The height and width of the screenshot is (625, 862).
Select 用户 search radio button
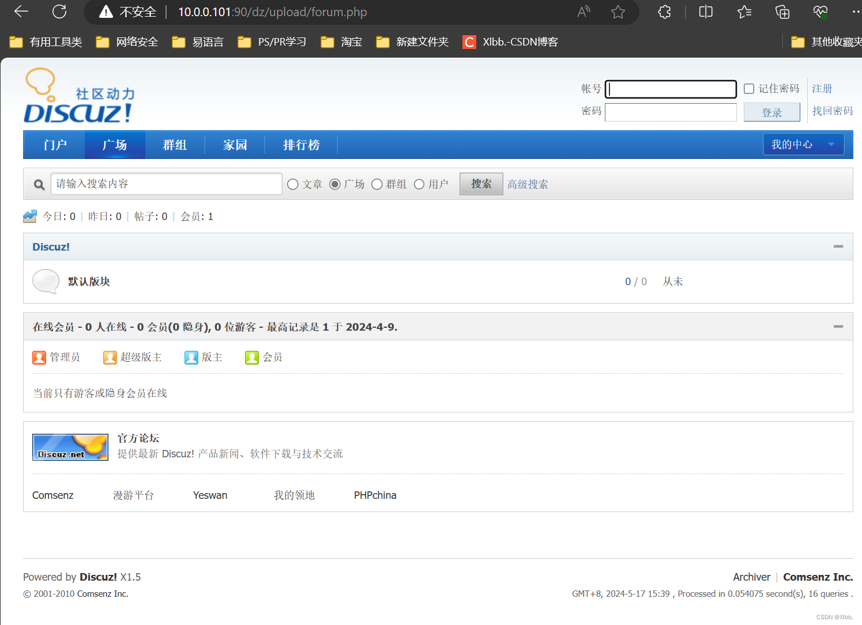click(419, 184)
